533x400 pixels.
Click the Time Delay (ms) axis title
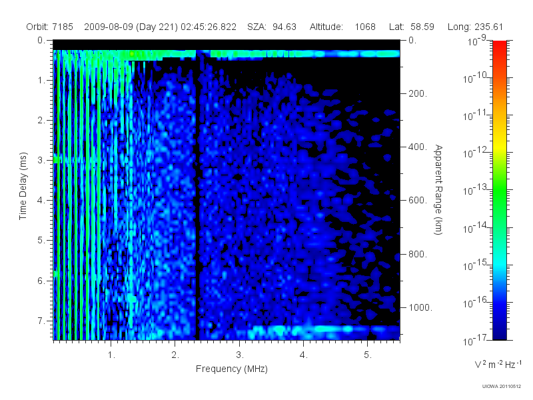(23, 186)
